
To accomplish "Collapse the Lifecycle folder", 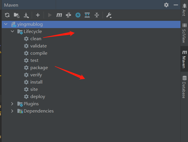I will pos(12,32).
